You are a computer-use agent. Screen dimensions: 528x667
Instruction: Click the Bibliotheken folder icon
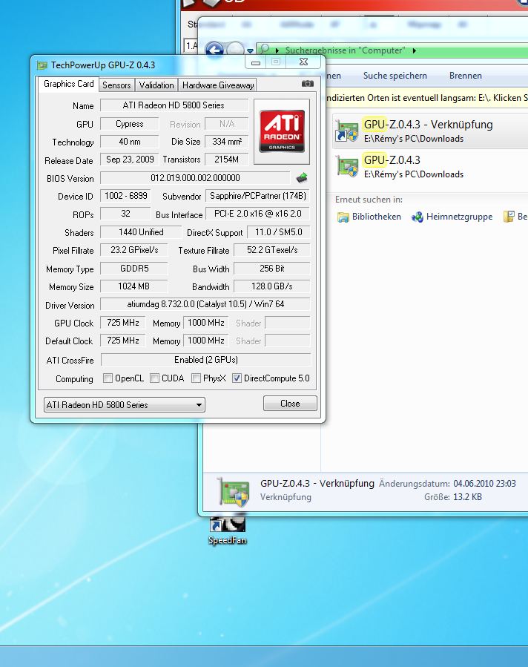tap(343, 217)
